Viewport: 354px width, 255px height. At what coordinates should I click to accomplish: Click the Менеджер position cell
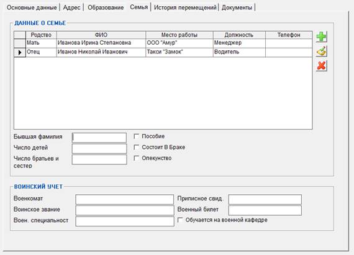(239, 43)
